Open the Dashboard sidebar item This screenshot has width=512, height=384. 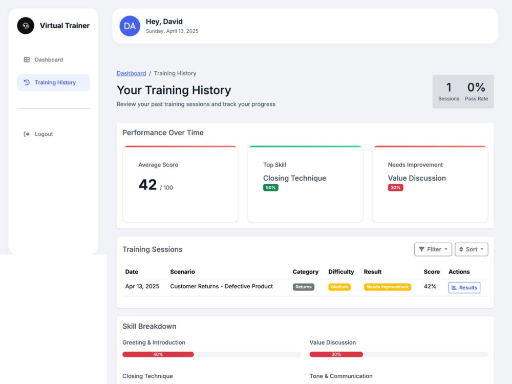click(53, 60)
